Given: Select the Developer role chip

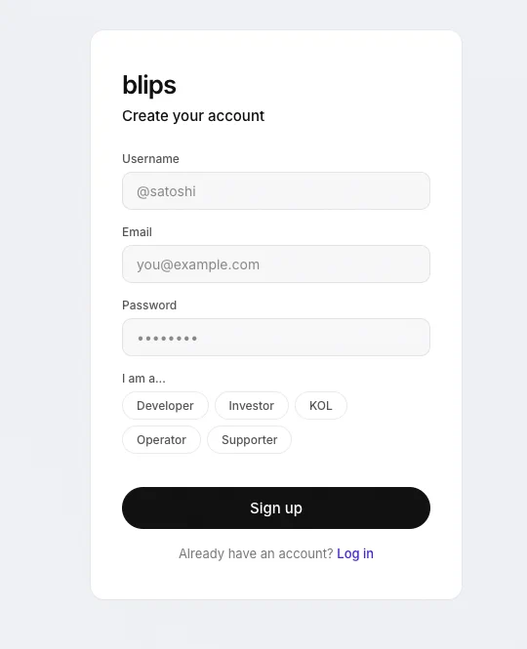Looking at the screenshot, I should click(165, 406).
